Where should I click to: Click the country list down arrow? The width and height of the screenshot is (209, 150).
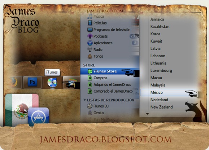tap(147, 114)
